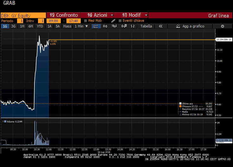Click the Periodo label text
233x167 pixels.
(x=7, y=21)
